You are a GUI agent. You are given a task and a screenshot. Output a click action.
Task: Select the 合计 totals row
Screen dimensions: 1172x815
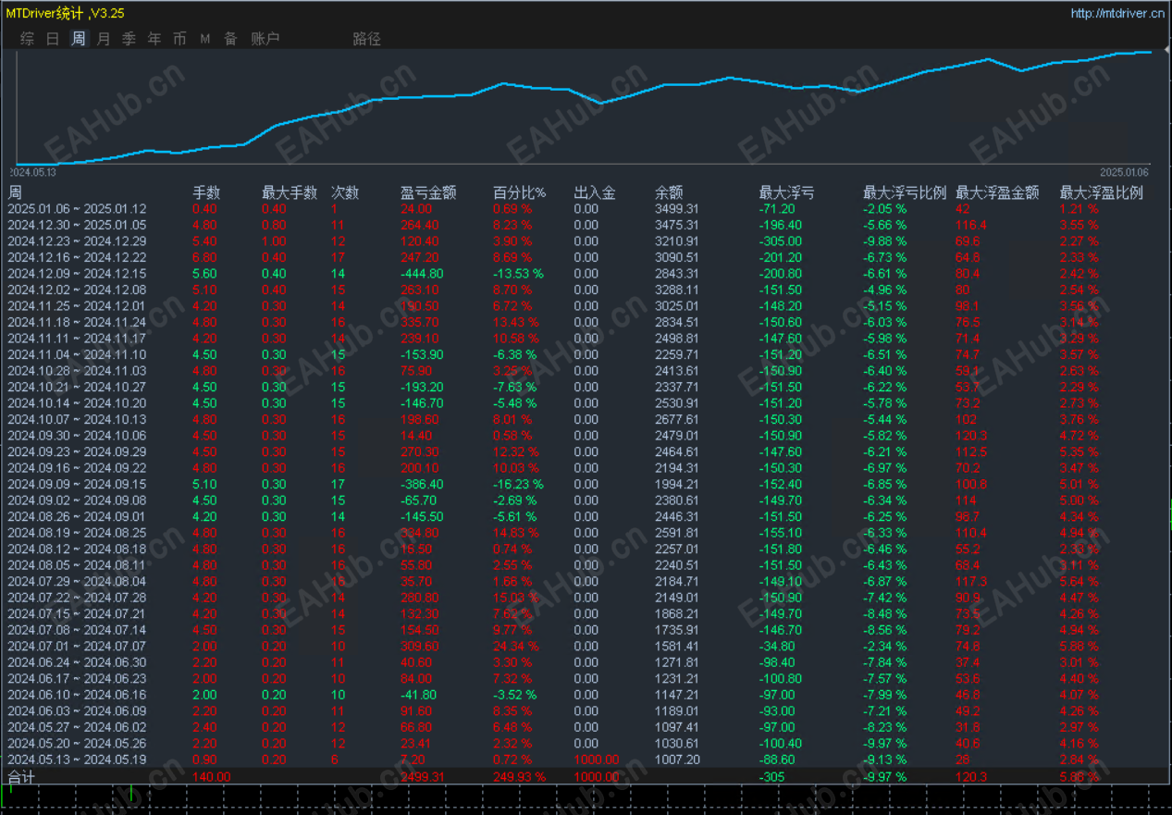pyautogui.click(x=586, y=777)
